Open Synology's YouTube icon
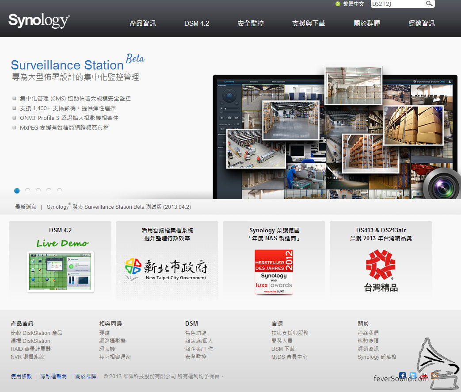Screen dimensions: 461x392 point(424,375)
